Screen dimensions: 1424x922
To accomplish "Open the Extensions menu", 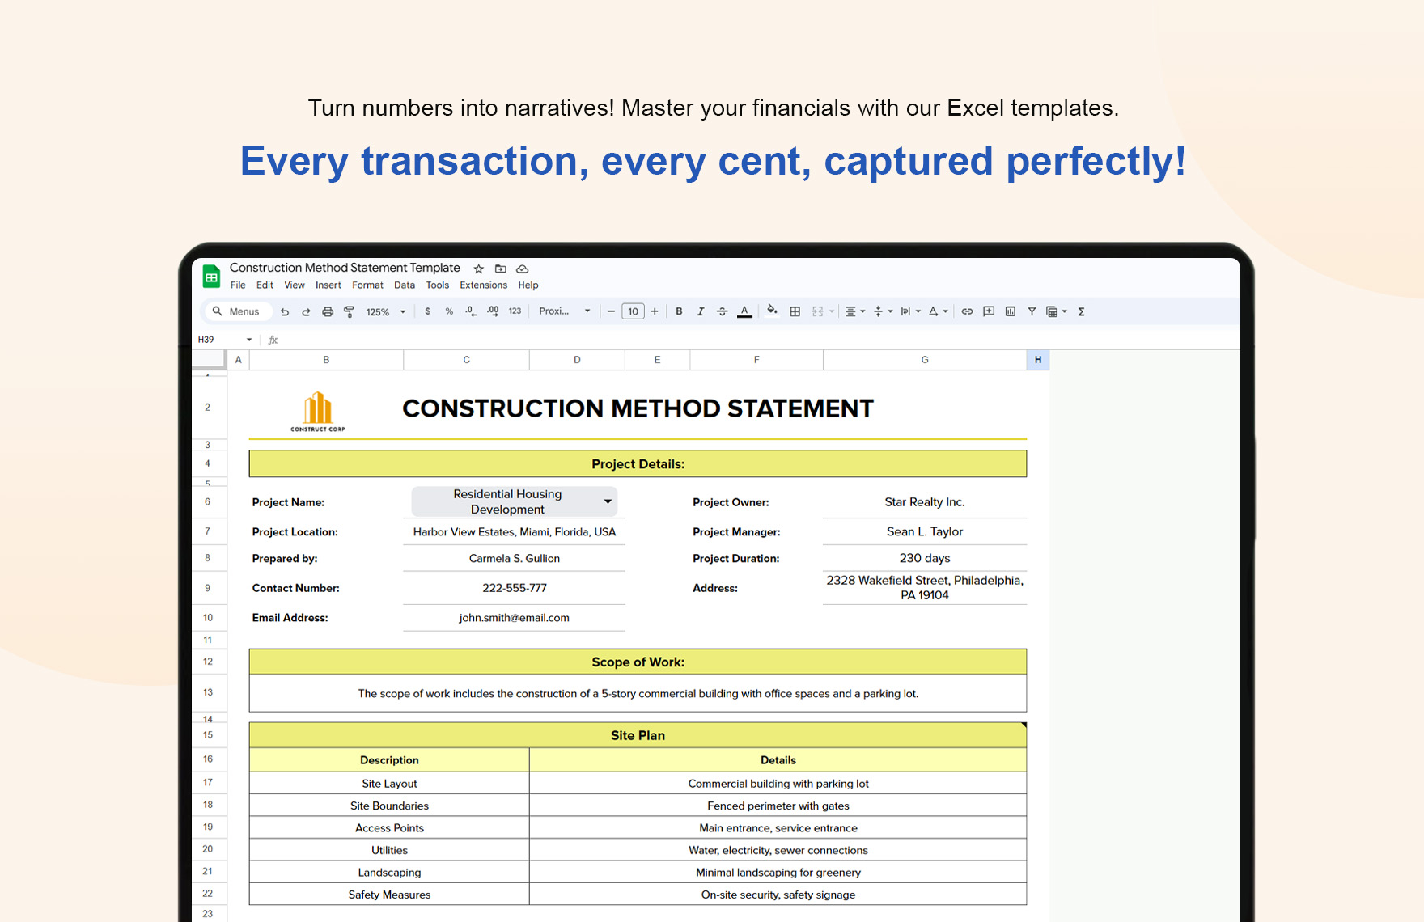I will (484, 285).
